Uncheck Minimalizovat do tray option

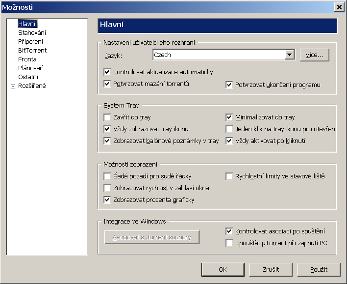point(229,117)
